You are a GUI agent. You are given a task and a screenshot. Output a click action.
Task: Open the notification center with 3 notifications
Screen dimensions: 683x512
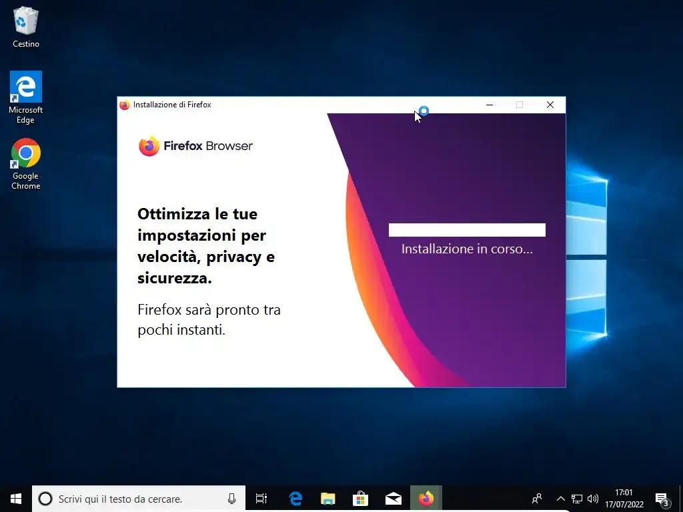click(663, 499)
